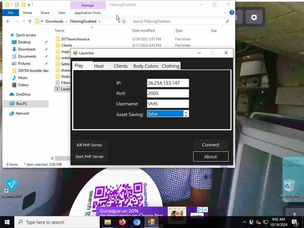
Task: Edit the IP address field
Action: click(x=168, y=83)
